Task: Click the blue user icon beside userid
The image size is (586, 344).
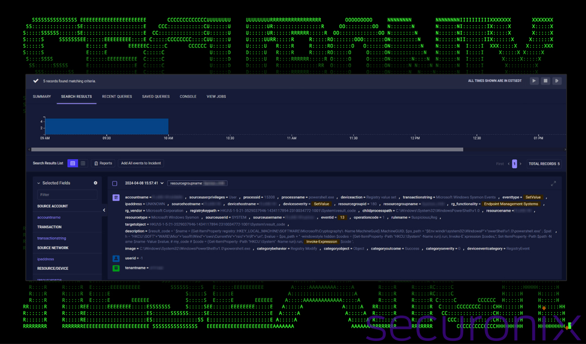Action: pyautogui.click(x=116, y=259)
